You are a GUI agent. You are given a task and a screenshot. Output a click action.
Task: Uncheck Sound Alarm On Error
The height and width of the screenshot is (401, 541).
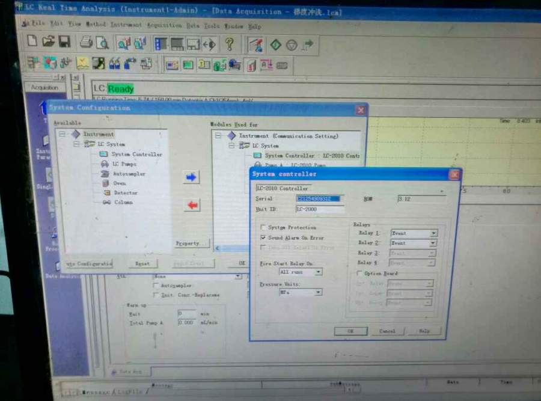click(263, 237)
